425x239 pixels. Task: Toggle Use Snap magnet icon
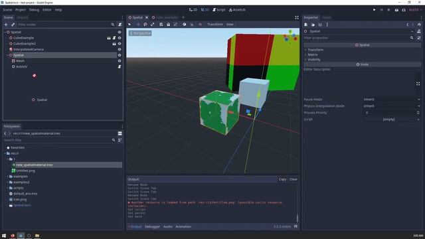[192, 25]
